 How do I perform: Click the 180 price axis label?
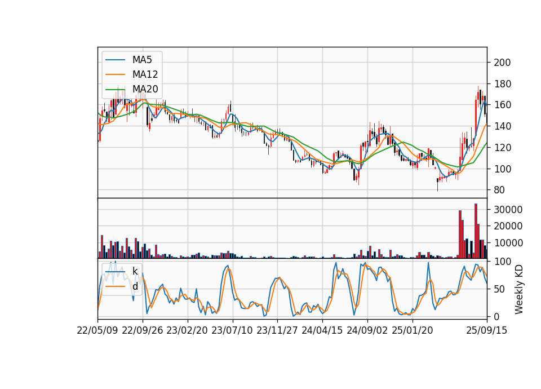pos(502,84)
